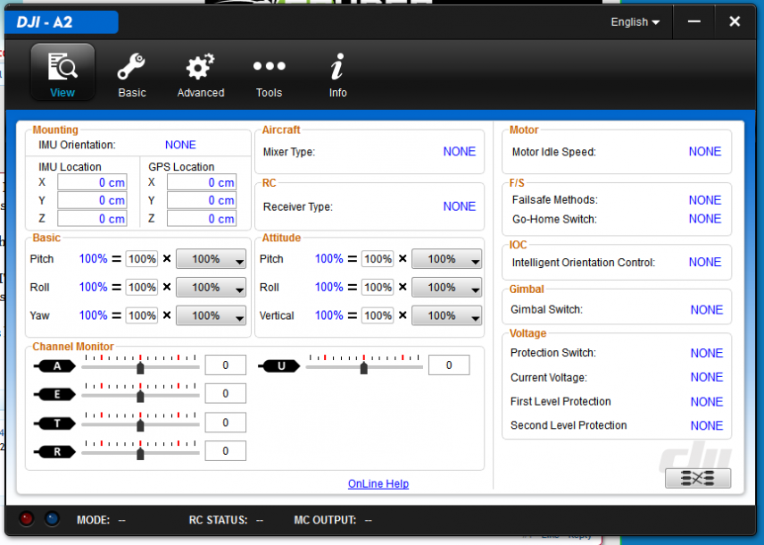Viewport: 764px width, 545px height.
Task: Close the DJI A2 window
Action: coord(735,21)
